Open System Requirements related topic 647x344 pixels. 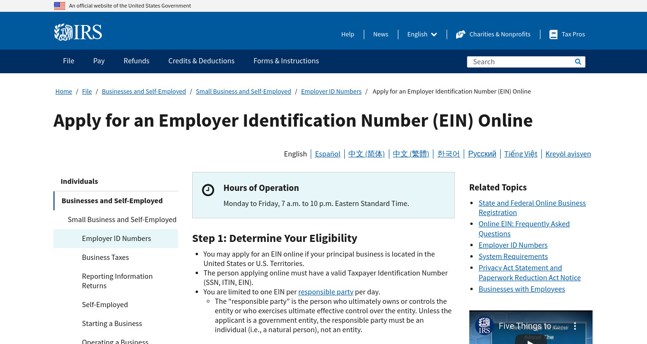pos(513,256)
